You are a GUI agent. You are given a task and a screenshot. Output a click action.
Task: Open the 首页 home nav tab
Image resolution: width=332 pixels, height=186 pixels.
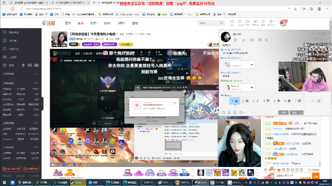coord(68,23)
